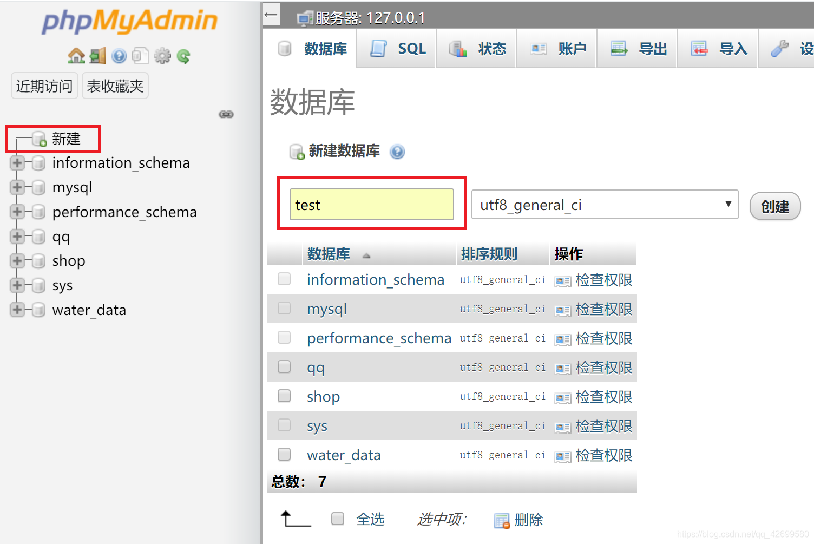Screen dimensions: 814x544
Task: Tick checkbox for mysql row
Action: pos(284,308)
